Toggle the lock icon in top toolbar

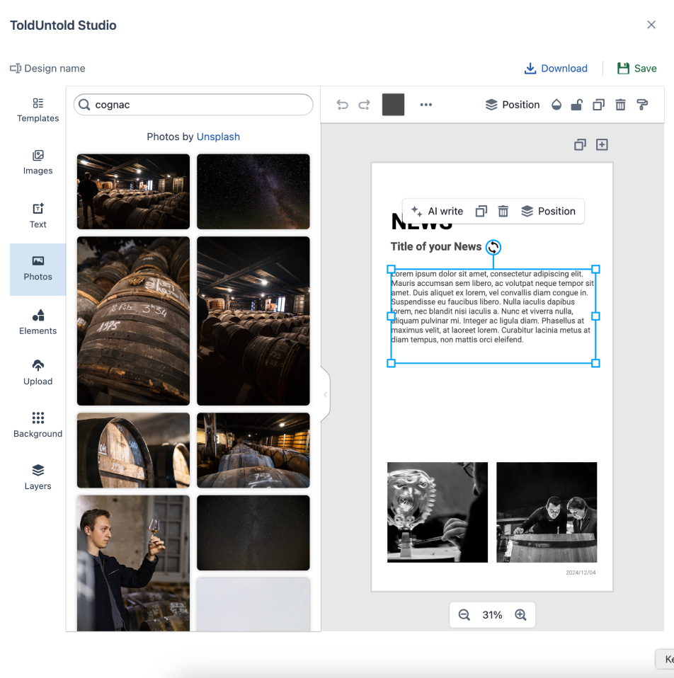click(577, 105)
